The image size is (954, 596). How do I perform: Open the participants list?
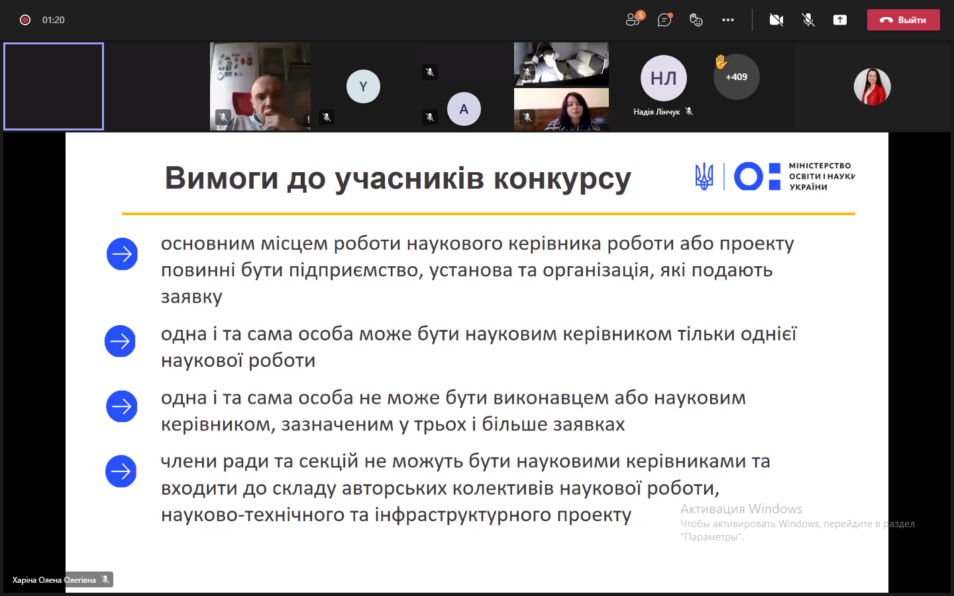point(634,19)
